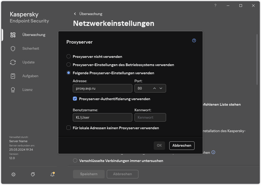Select the Sicherheit shield icon

click(x=13, y=48)
